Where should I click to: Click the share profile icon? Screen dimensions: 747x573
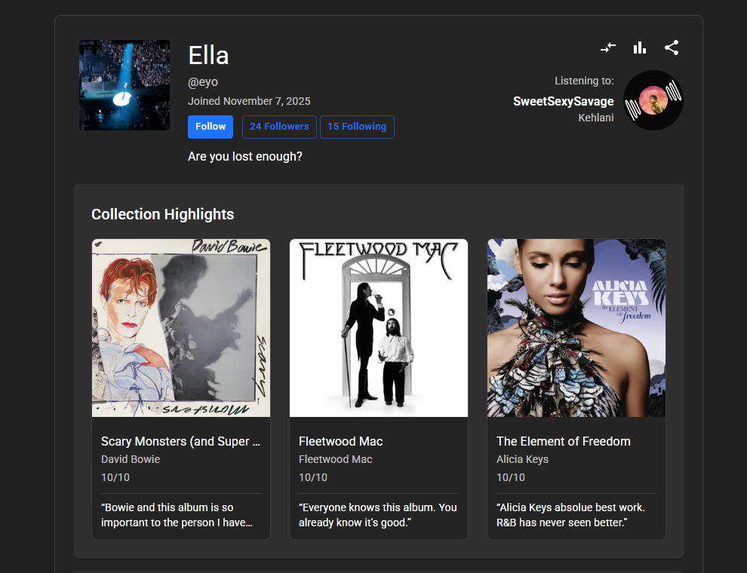coord(672,47)
